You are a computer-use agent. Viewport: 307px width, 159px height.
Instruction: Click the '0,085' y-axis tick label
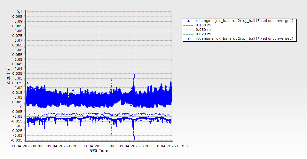click(17, 26)
